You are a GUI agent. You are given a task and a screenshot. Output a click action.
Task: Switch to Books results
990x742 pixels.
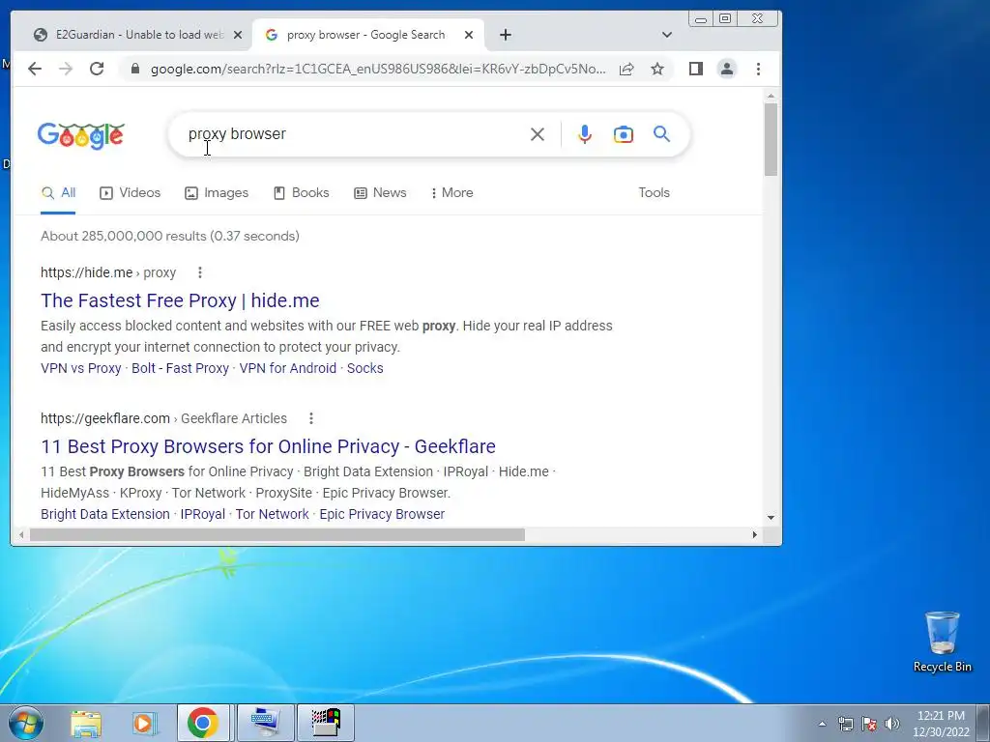coord(302,193)
